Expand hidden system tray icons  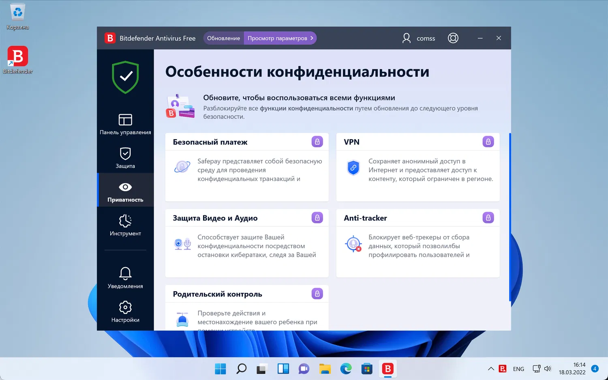pyautogui.click(x=491, y=369)
